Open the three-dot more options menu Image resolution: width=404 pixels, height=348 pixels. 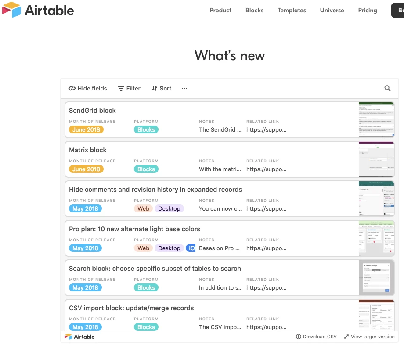184,88
